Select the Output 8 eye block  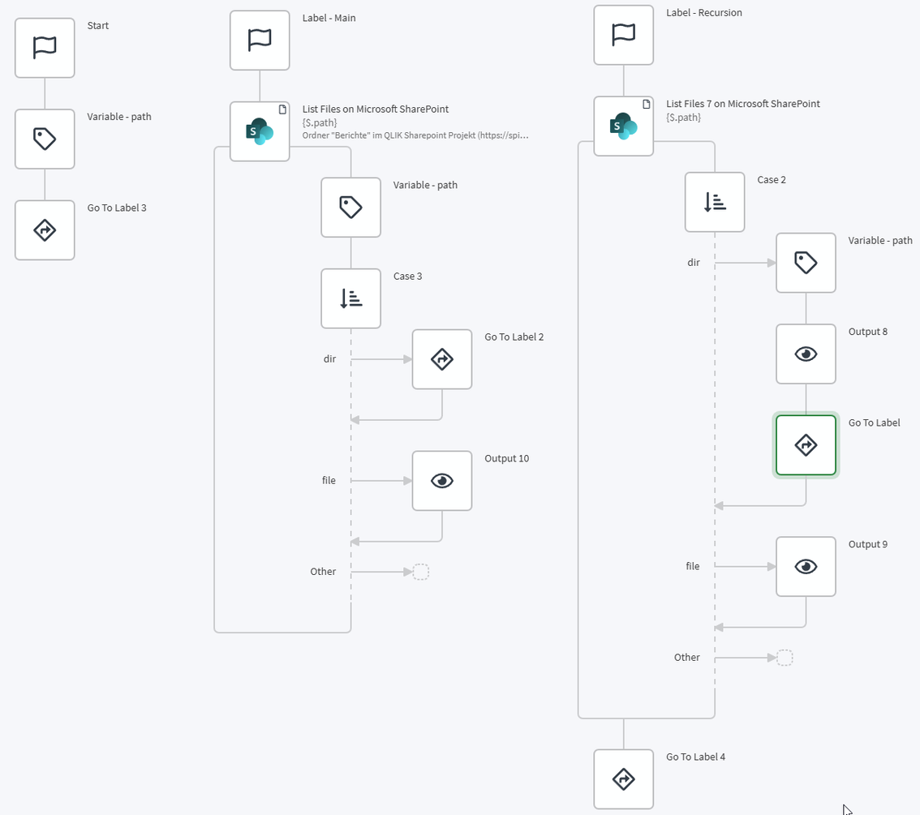[x=806, y=354]
